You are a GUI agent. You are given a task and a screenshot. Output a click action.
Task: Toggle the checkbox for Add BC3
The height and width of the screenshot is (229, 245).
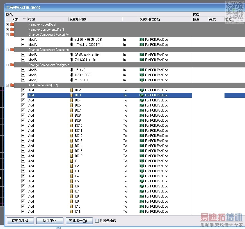23,95
